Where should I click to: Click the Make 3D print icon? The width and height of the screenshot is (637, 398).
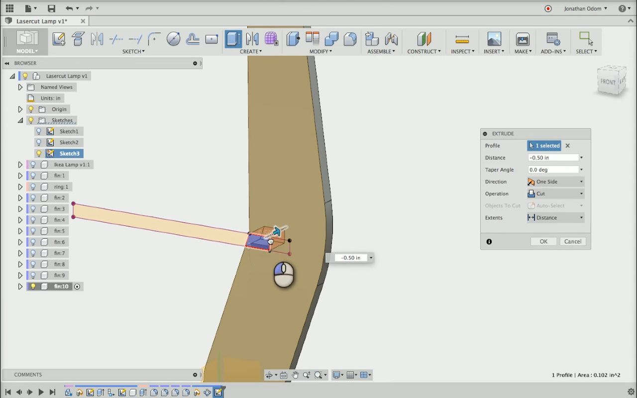point(523,39)
